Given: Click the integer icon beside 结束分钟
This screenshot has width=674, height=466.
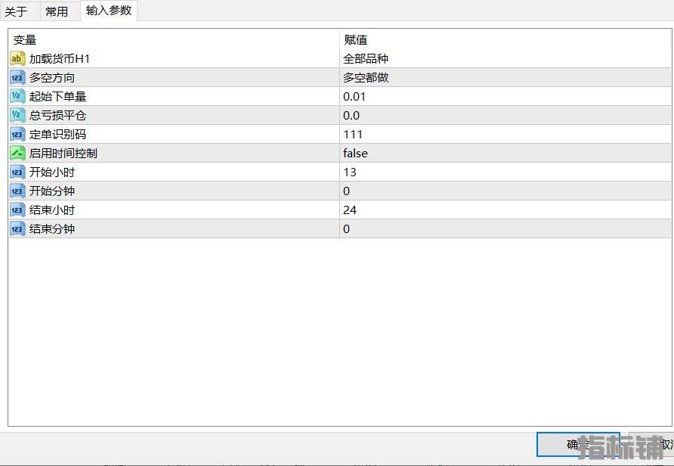Looking at the screenshot, I should coord(17,229).
